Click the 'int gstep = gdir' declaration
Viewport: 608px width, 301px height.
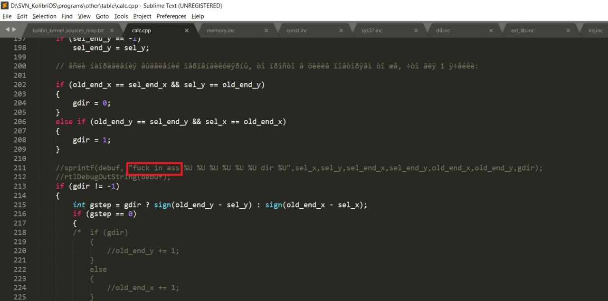click(220, 205)
